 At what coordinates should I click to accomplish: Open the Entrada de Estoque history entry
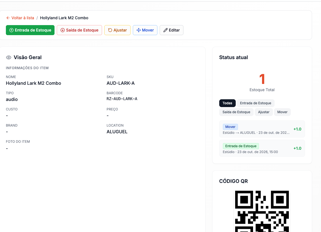262,148
